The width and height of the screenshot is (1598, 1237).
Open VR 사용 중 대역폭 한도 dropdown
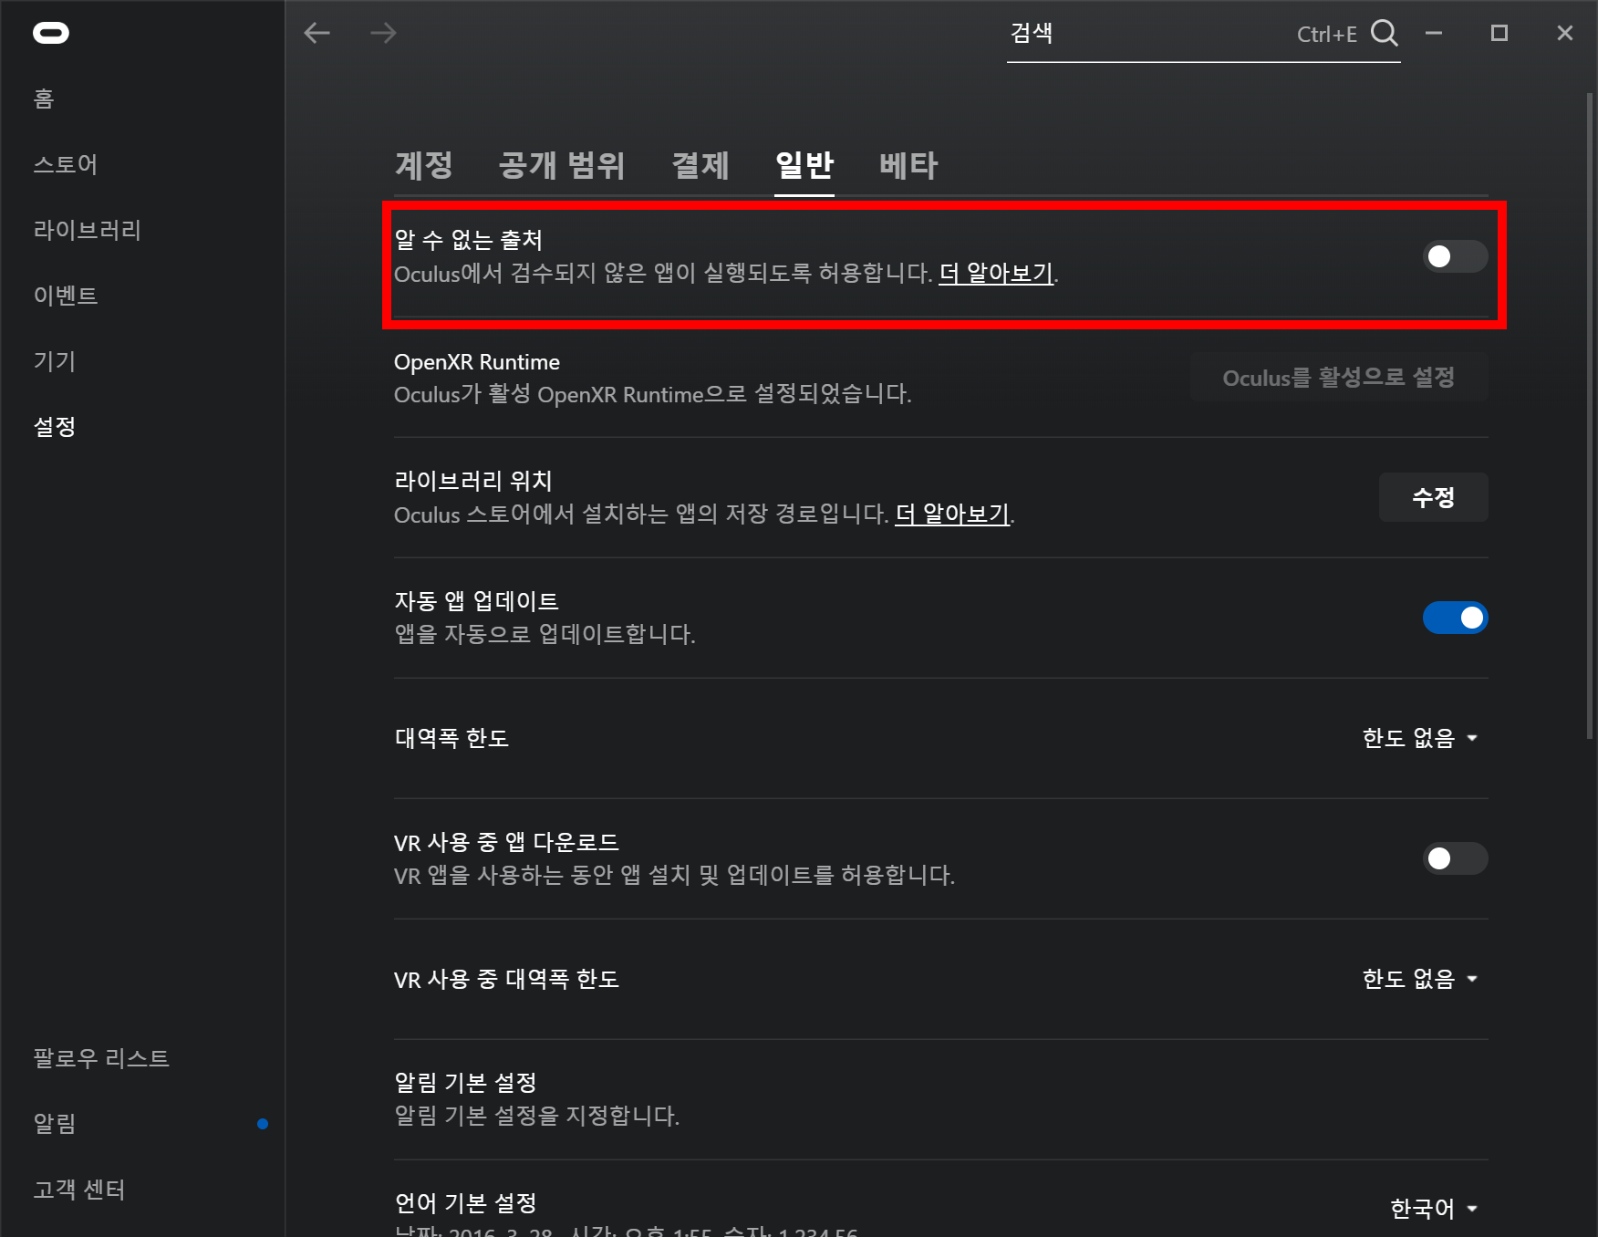tap(1419, 979)
